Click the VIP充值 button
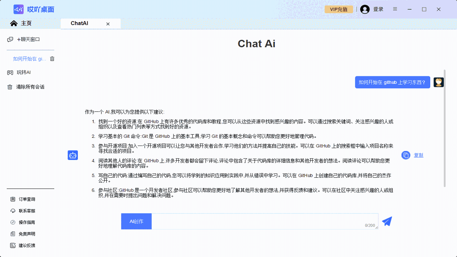 point(338,9)
